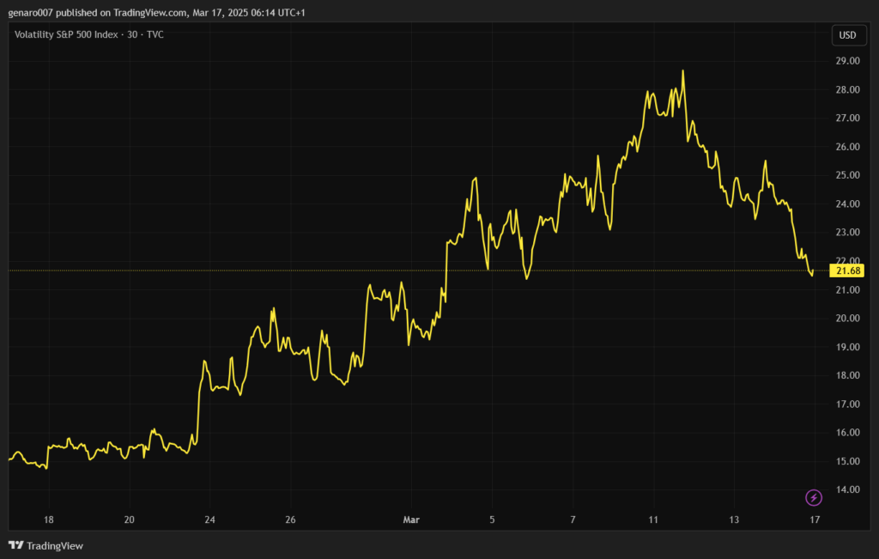Image resolution: width=879 pixels, height=559 pixels.
Task: Select the 14.00 price axis label
Action: [847, 489]
